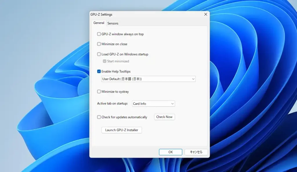Click the grayed-out Start minimized checkbox
The image size is (297, 172).
105,61
